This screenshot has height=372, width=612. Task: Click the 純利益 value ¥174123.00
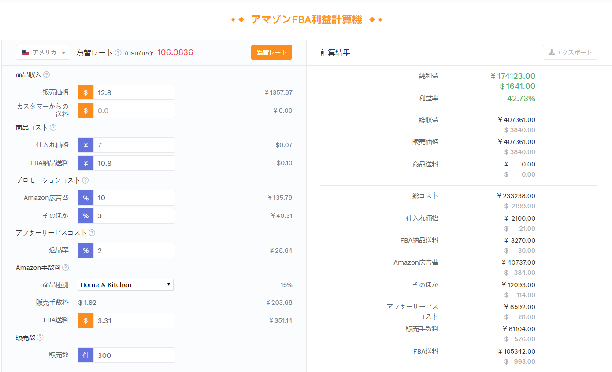click(x=513, y=76)
